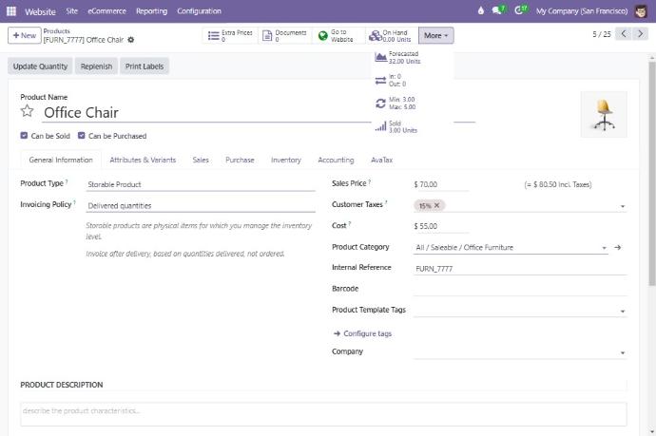Expand the More dropdown button
The image size is (656, 436).
point(436,35)
